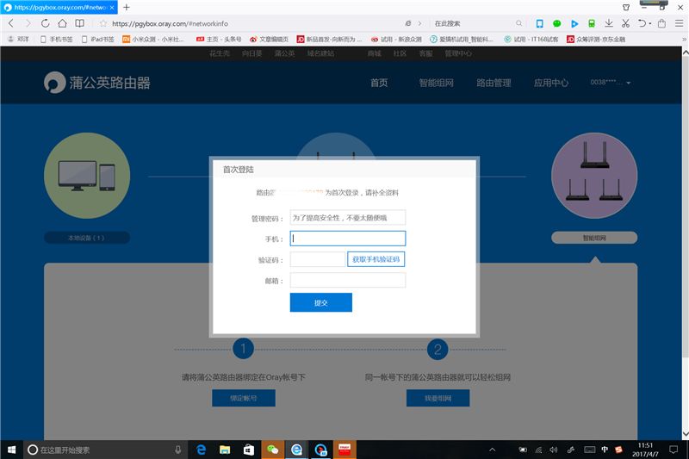Open Microsoft Store on the taskbar
Screen dimensions: 689x459
click(249, 450)
